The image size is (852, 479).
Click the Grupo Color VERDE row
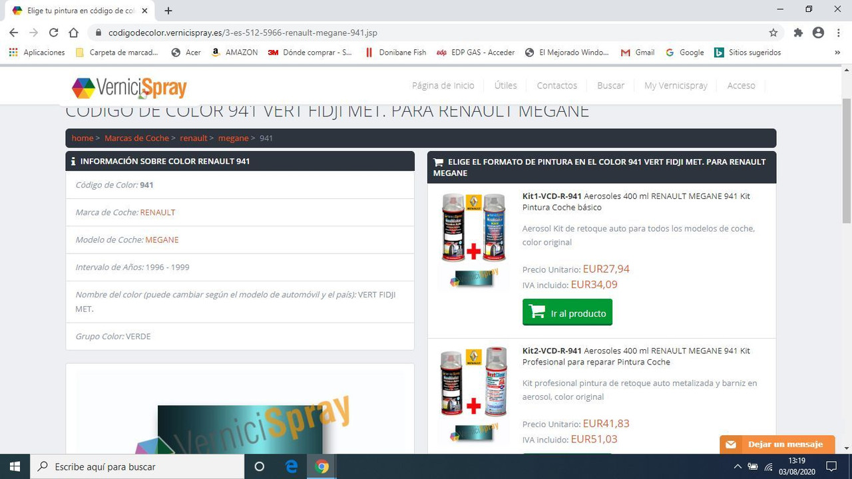[x=240, y=336]
